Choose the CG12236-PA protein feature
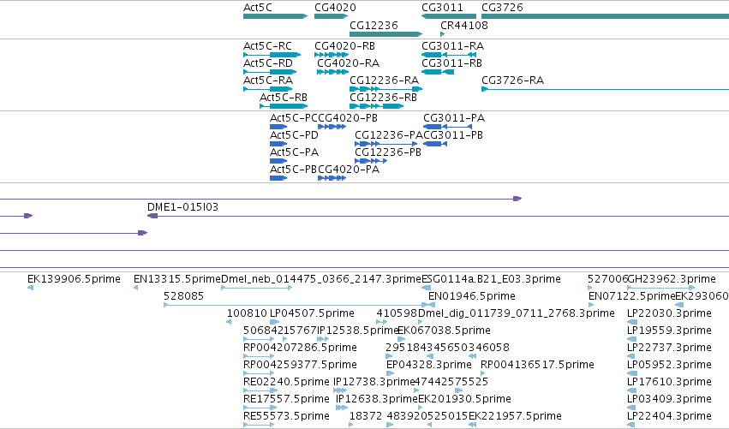The width and height of the screenshot is (729, 429). coord(385,144)
